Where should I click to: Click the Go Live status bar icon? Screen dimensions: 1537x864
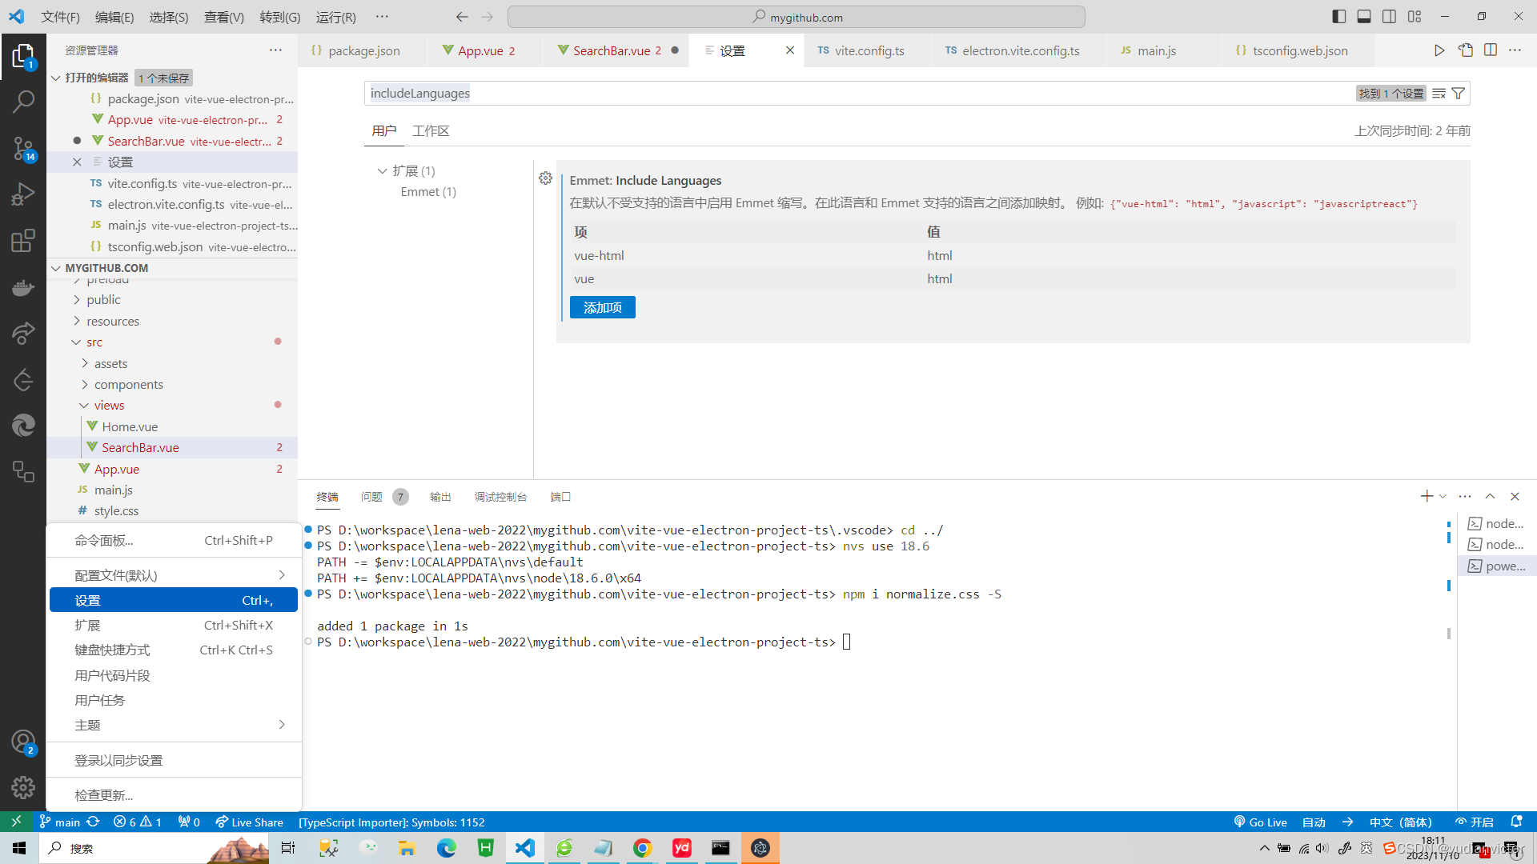pos(1262,822)
